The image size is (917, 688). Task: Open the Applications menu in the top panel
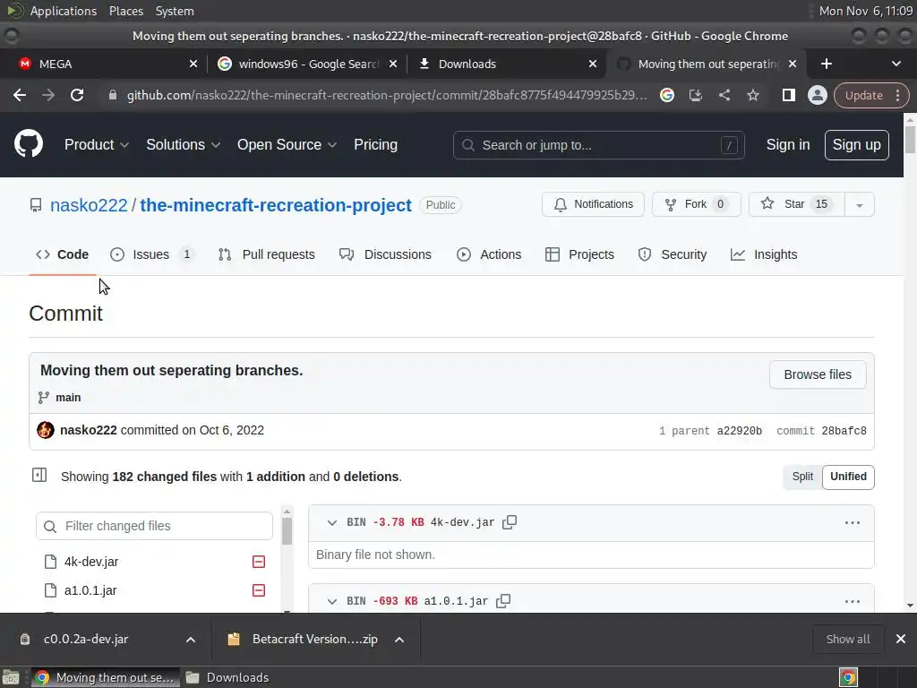(64, 11)
